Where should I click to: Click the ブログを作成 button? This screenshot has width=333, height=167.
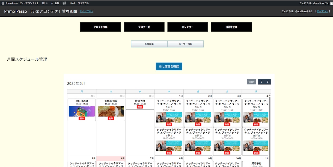[x=100, y=27]
